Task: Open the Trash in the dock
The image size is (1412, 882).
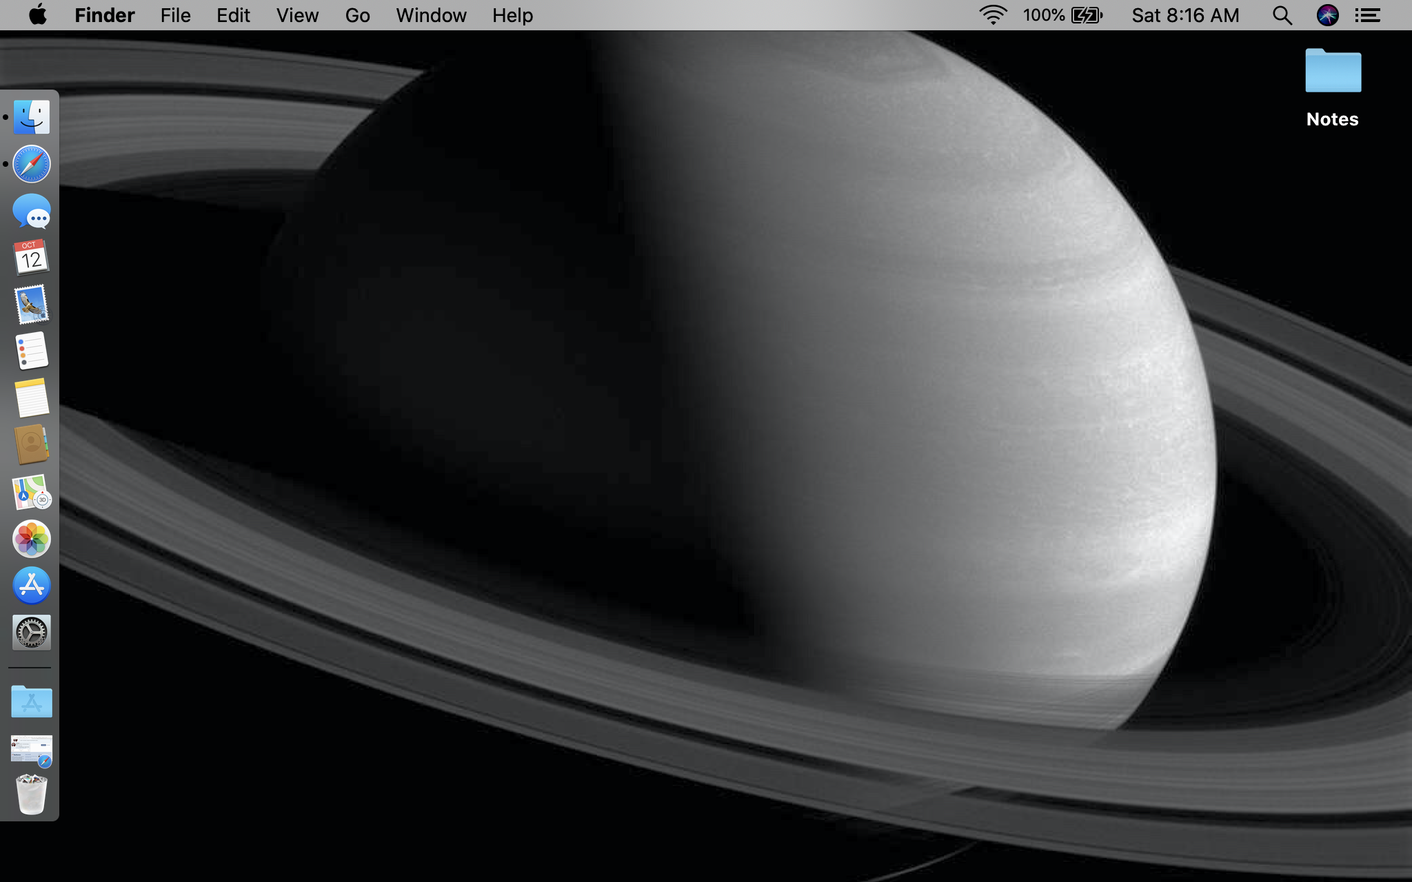Action: point(32,794)
